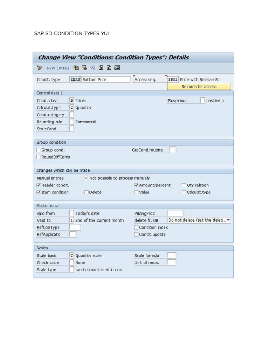Click the 'Price with Release St' text
Image resolution: width=269 pixels, height=359 pixels.
[199, 80]
